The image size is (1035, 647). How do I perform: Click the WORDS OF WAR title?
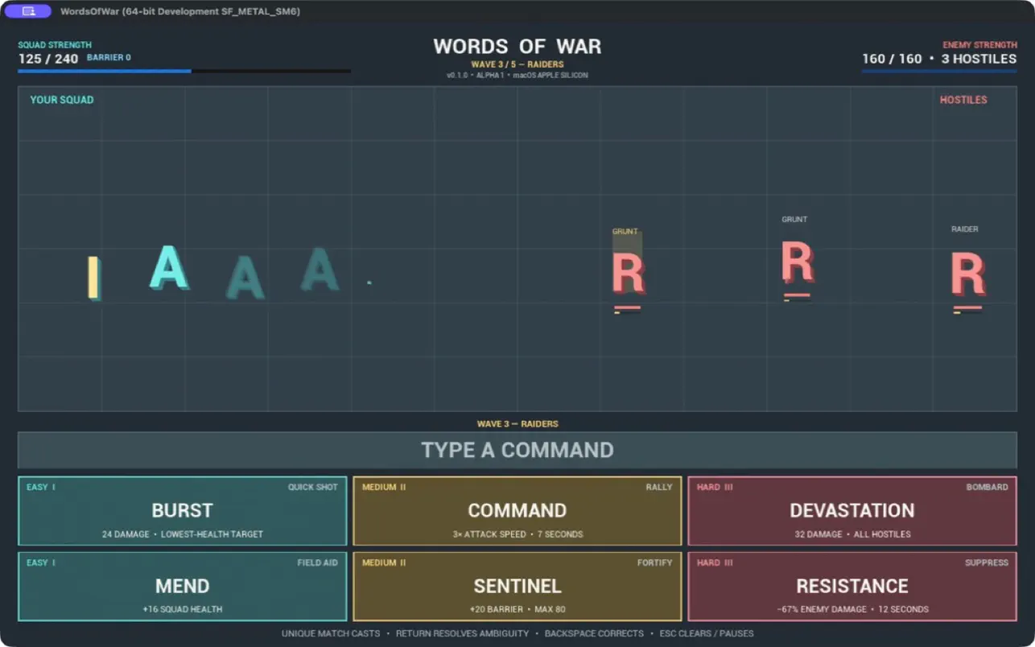pos(517,46)
